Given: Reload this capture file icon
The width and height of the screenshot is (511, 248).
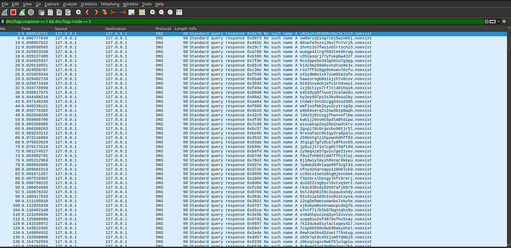Looking at the screenshot, I should pos(68,12).
